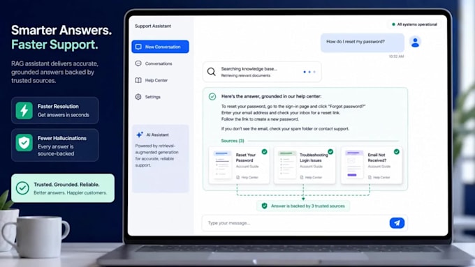Click the verified check on Email Not Received card
This screenshot has width=475, height=267.
click(397, 151)
